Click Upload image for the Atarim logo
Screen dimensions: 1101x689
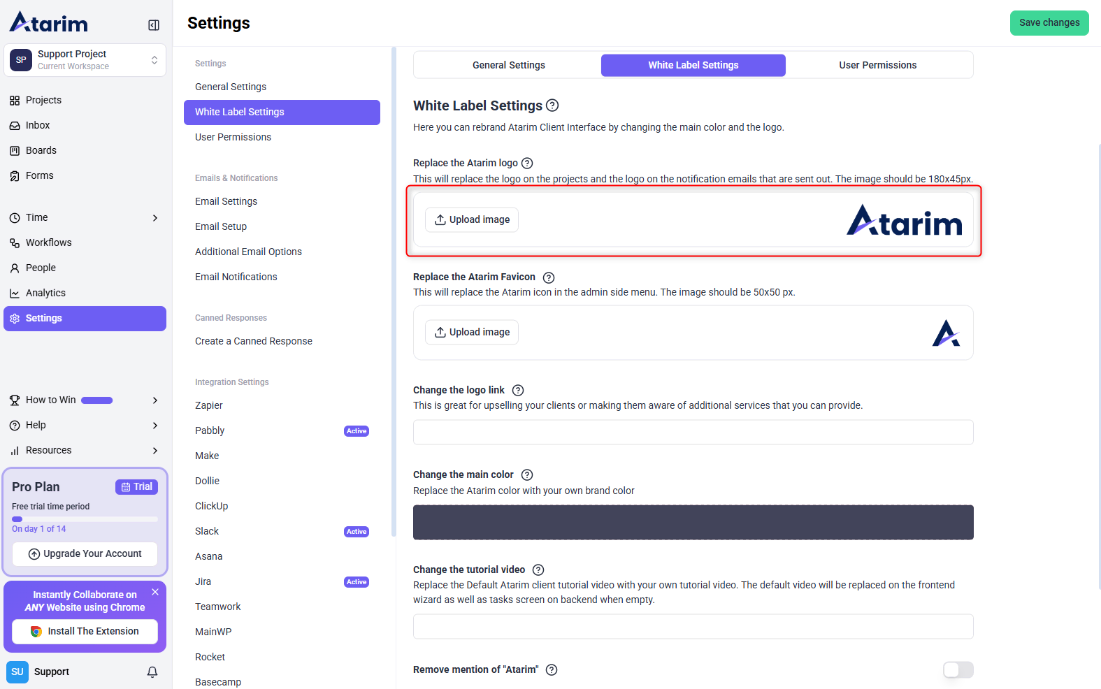coord(472,219)
